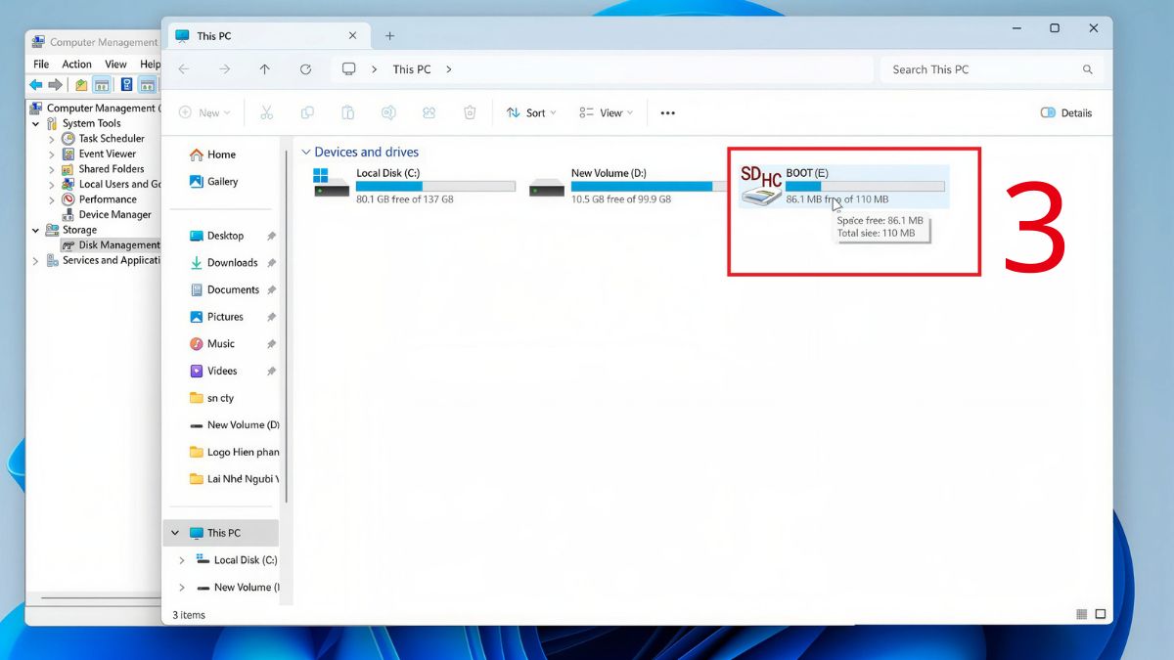Add a new Explorer tab

click(389, 36)
